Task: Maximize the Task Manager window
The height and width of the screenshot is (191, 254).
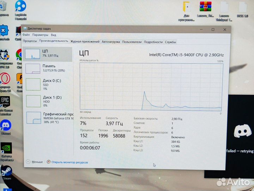Action: [213, 30]
